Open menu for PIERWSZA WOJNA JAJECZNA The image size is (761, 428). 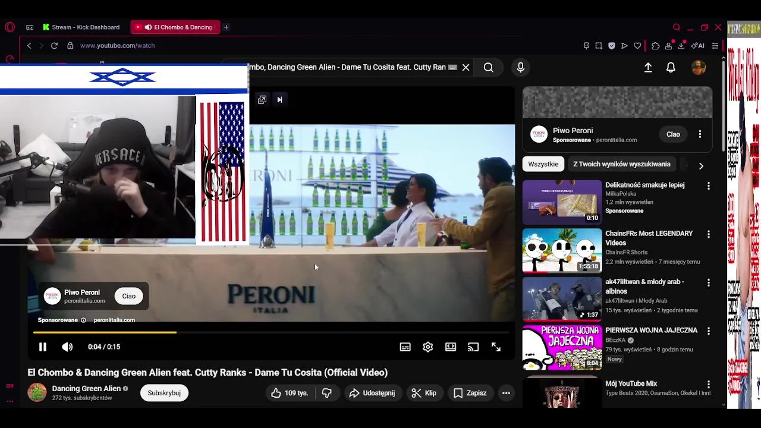coord(708,332)
